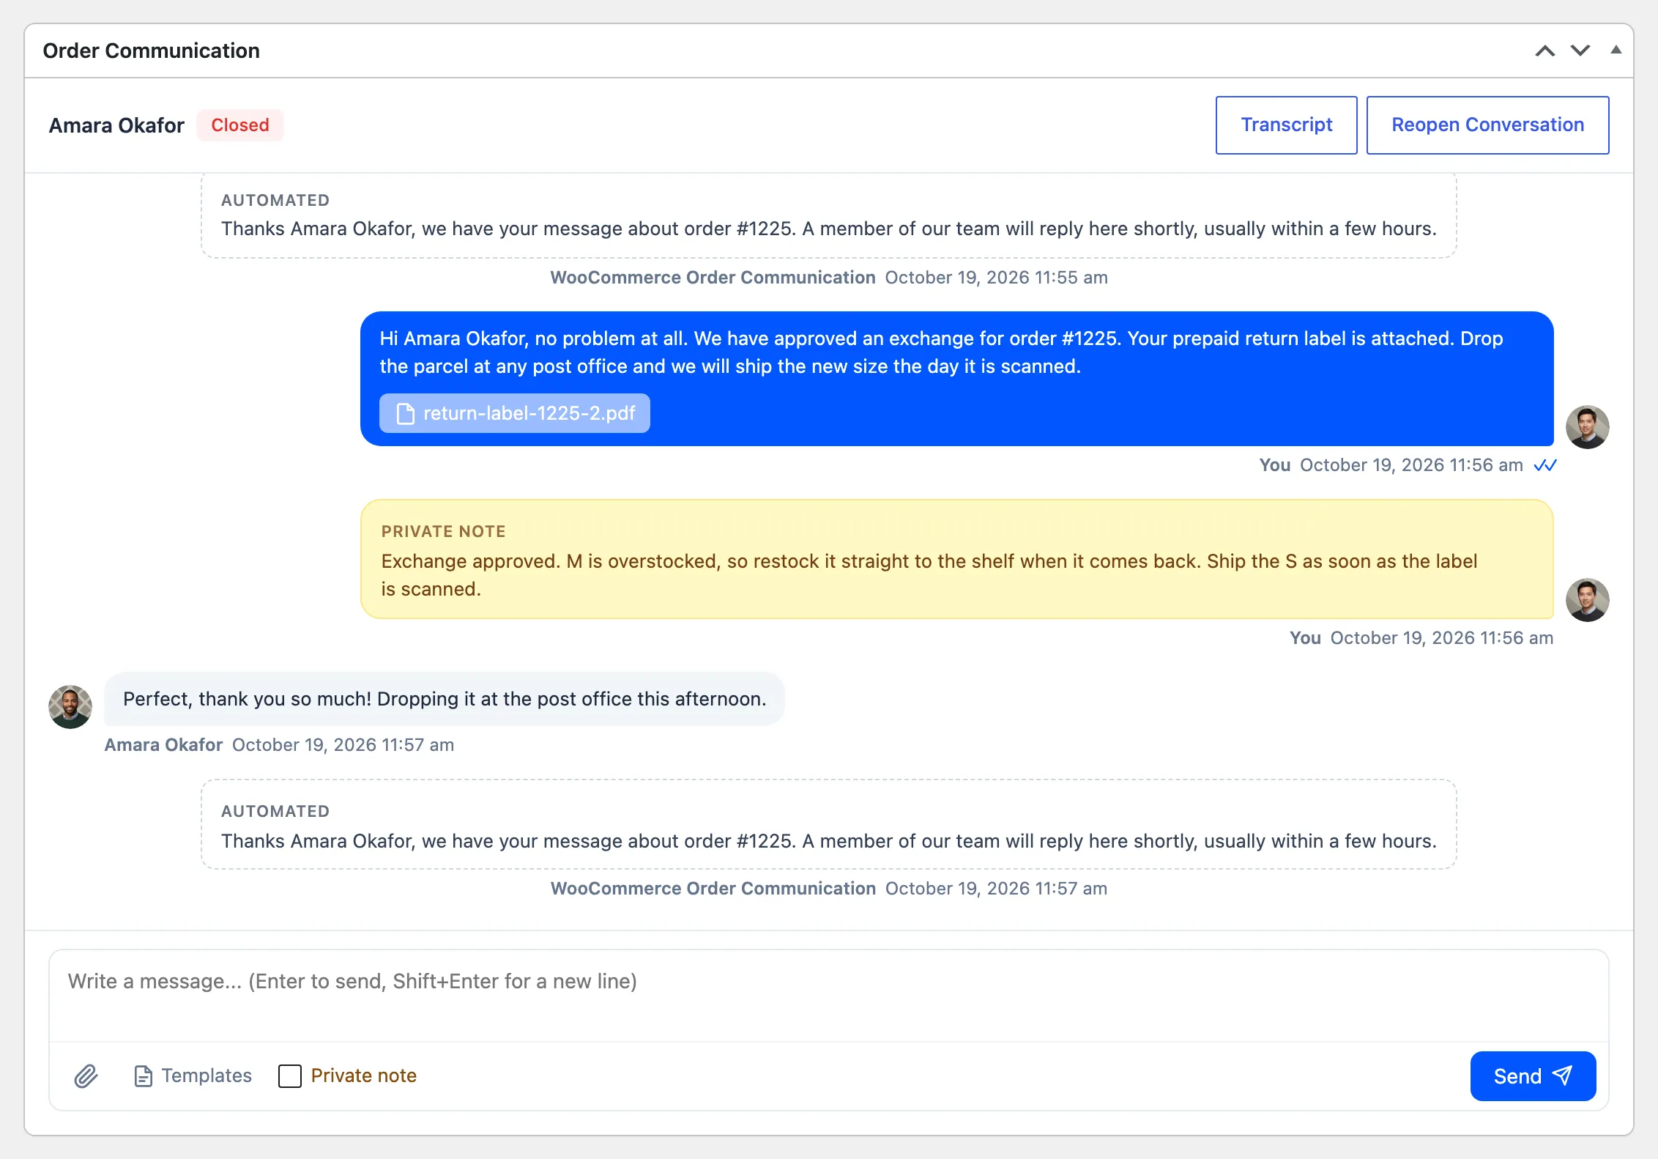Screen dimensions: 1658x1159
Task: Move the Order Communication panel down
Action: coord(1580,51)
